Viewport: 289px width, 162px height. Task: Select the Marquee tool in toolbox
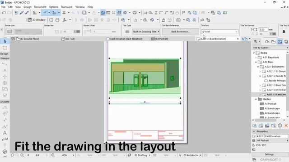pyautogui.click(x=5, y=48)
